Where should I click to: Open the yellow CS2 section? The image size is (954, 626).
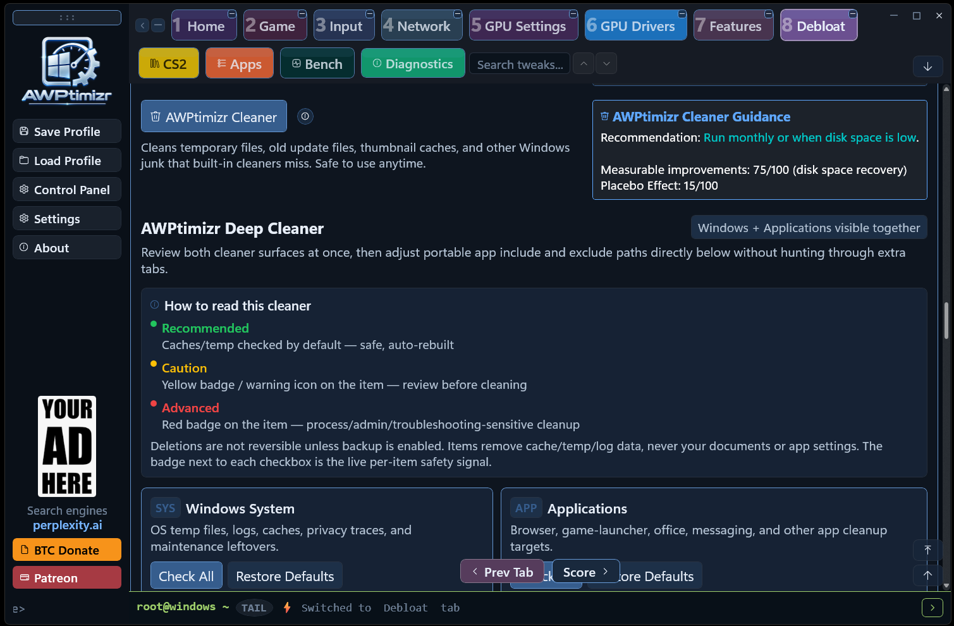[169, 64]
